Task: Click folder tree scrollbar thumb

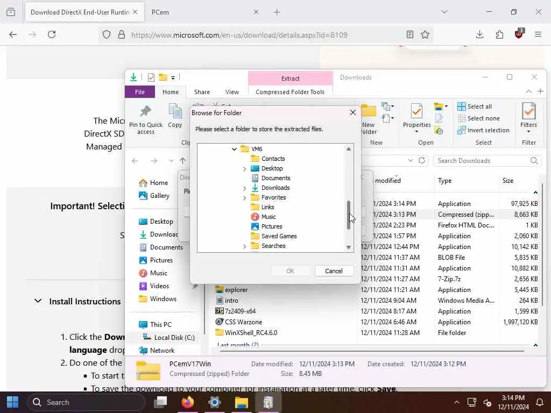Action: [348, 215]
